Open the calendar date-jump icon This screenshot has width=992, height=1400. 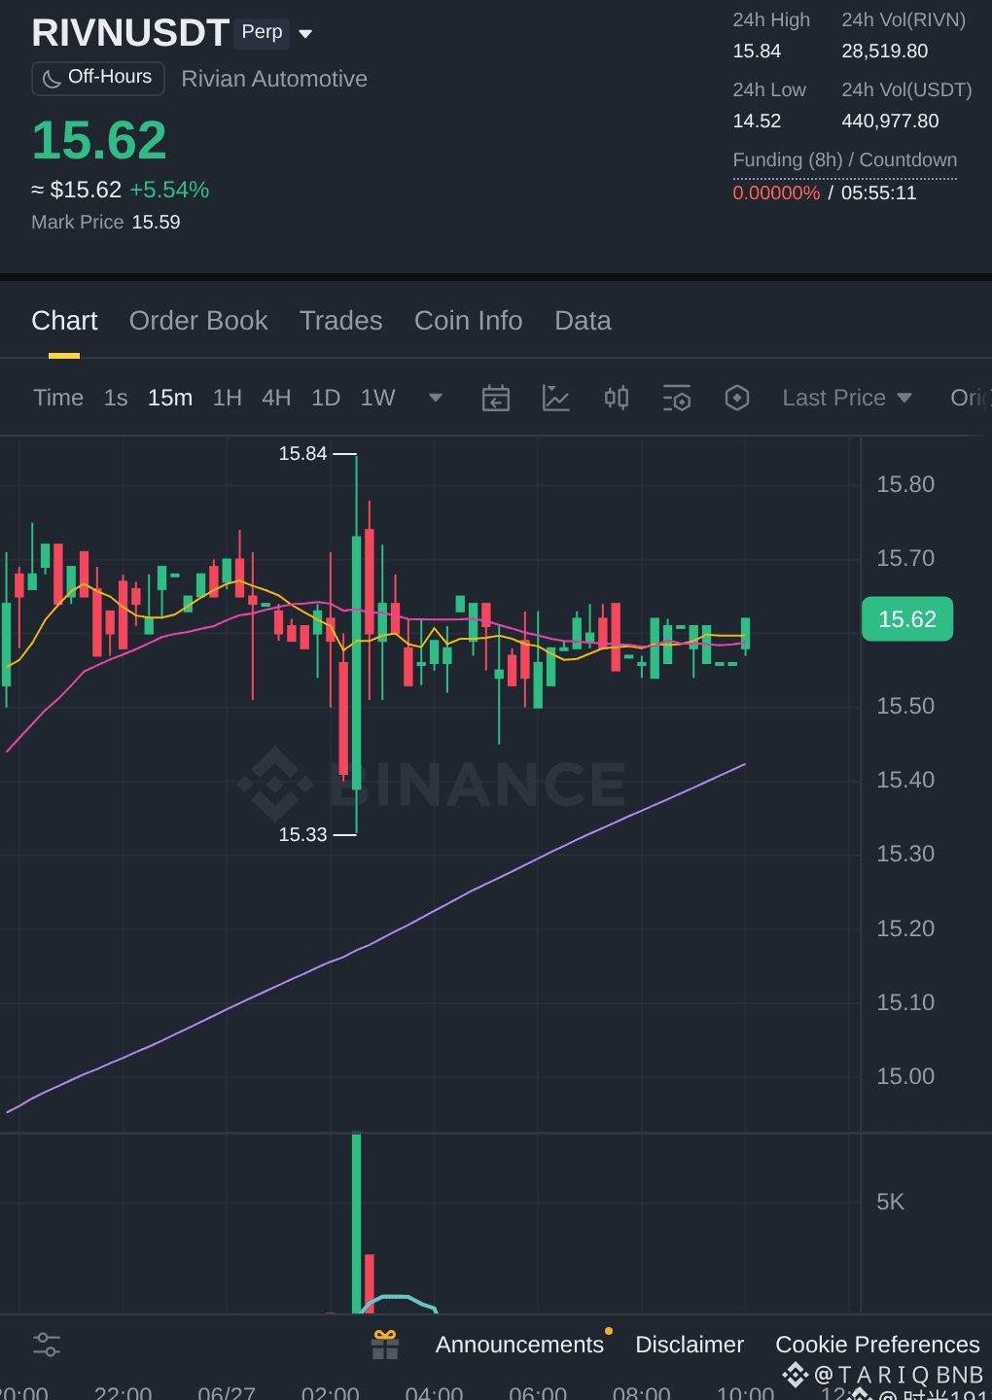pos(496,398)
